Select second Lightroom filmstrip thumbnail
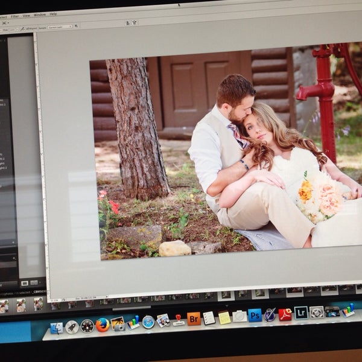This screenshot has width=362, height=362. pyautogui.click(x=21, y=305)
